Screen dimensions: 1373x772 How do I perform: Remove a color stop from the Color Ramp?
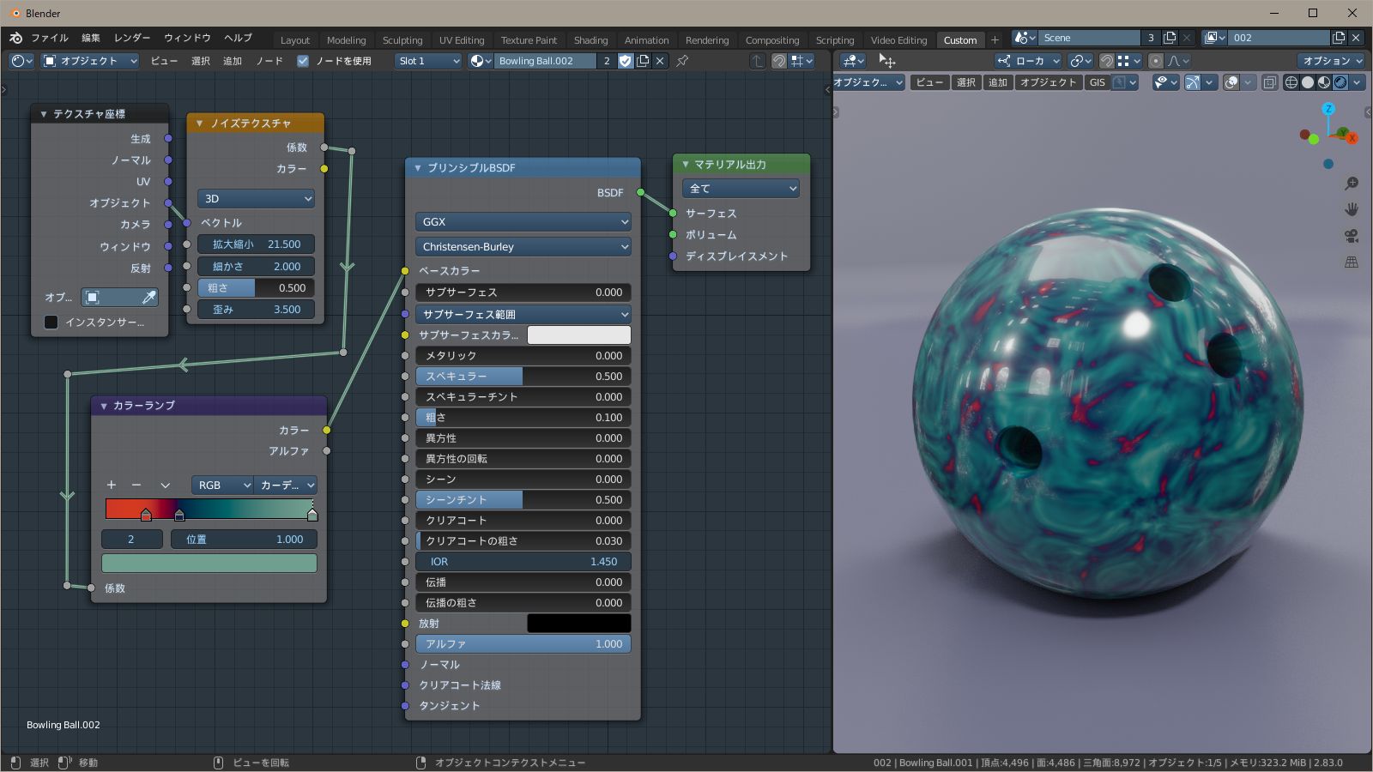136,485
